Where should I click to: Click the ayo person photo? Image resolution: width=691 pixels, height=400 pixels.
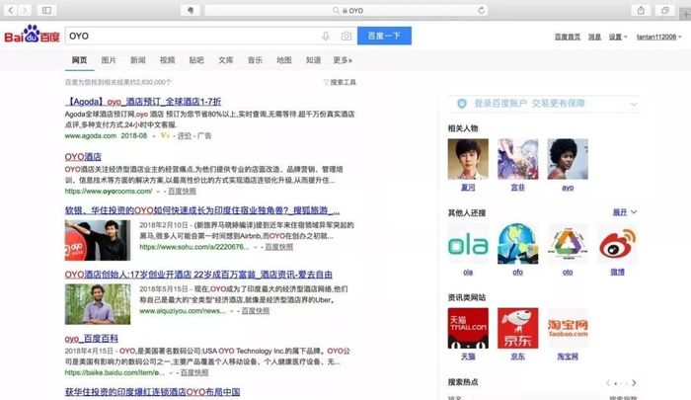coord(568,159)
